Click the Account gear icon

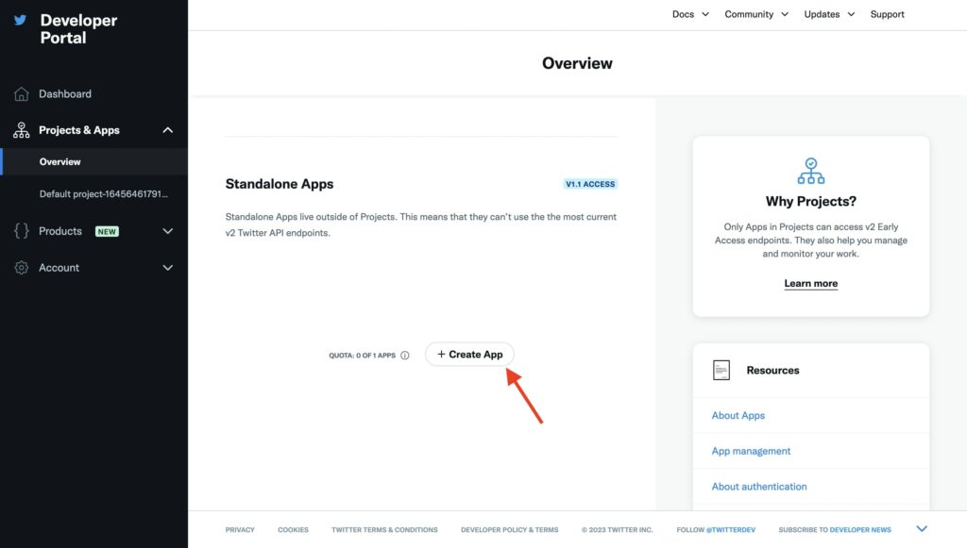coord(22,268)
